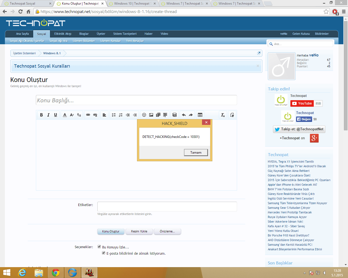The image size is (348, 278).
Task: Insert a link with the chain icon
Action: (88, 115)
